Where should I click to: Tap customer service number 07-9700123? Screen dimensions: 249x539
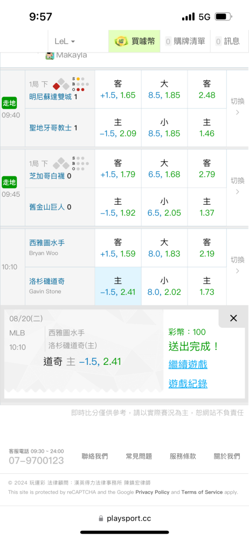(x=36, y=461)
